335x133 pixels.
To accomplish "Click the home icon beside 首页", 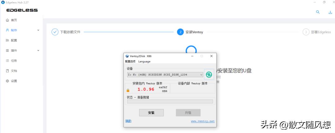I will pyautogui.click(x=7, y=20).
